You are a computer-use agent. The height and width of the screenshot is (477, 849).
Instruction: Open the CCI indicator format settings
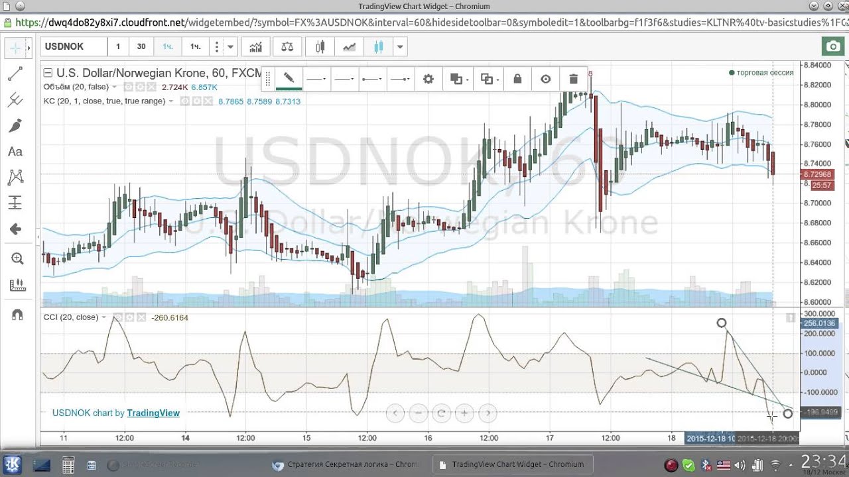(129, 317)
